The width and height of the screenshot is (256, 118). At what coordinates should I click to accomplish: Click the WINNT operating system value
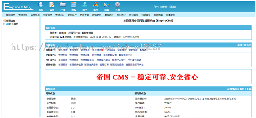pos(168,103)
